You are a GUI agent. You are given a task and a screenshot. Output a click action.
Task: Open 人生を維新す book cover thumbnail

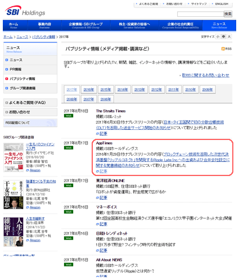click(x=13, y=232)
